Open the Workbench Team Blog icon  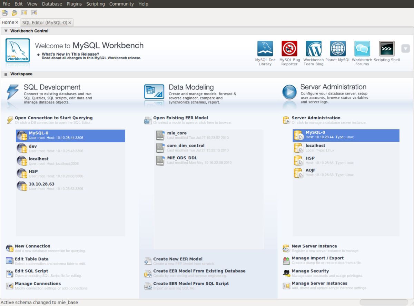314,48
